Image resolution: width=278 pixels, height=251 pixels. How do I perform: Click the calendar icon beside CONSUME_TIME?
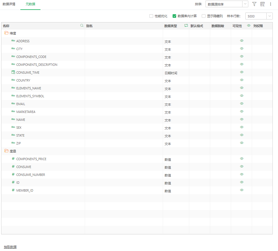[13, 72]
